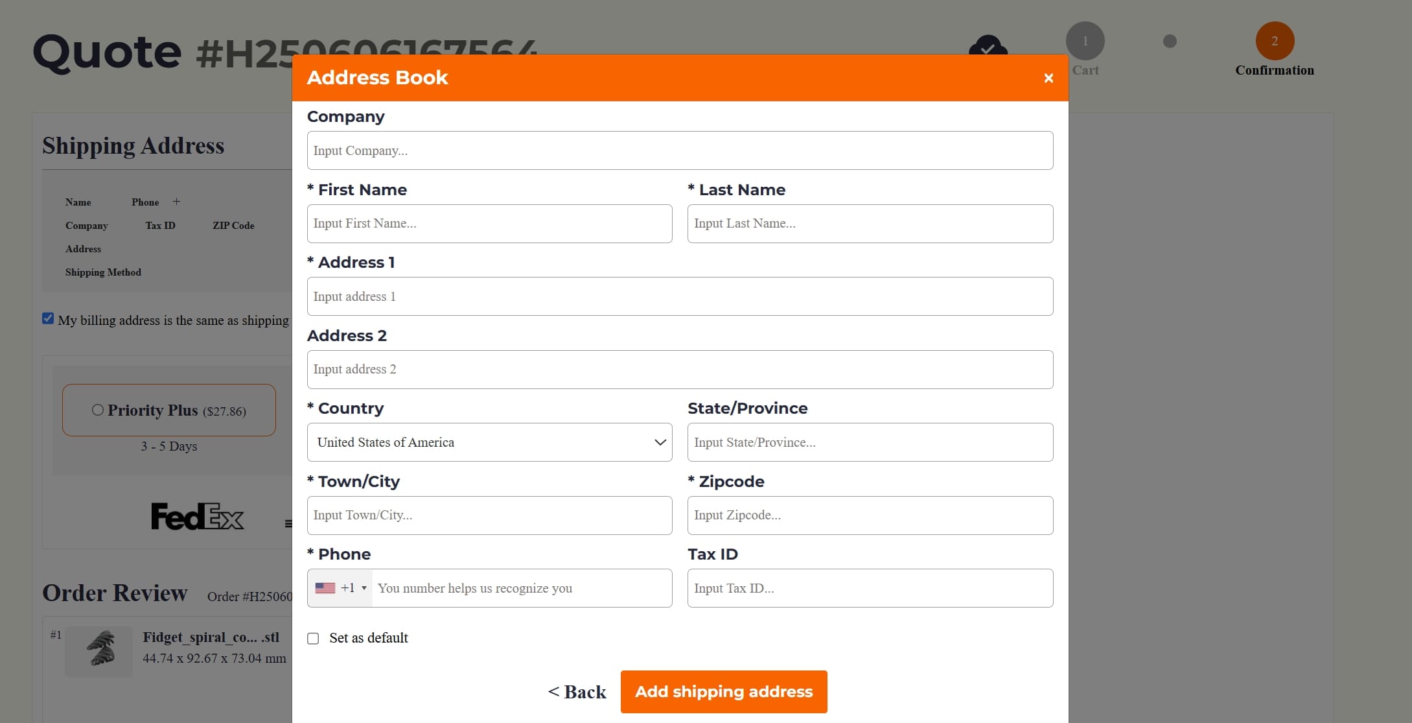This screenshot has width=1412, height=723.
Task: Close the Address Book dialog
Action: point(1048,78)
